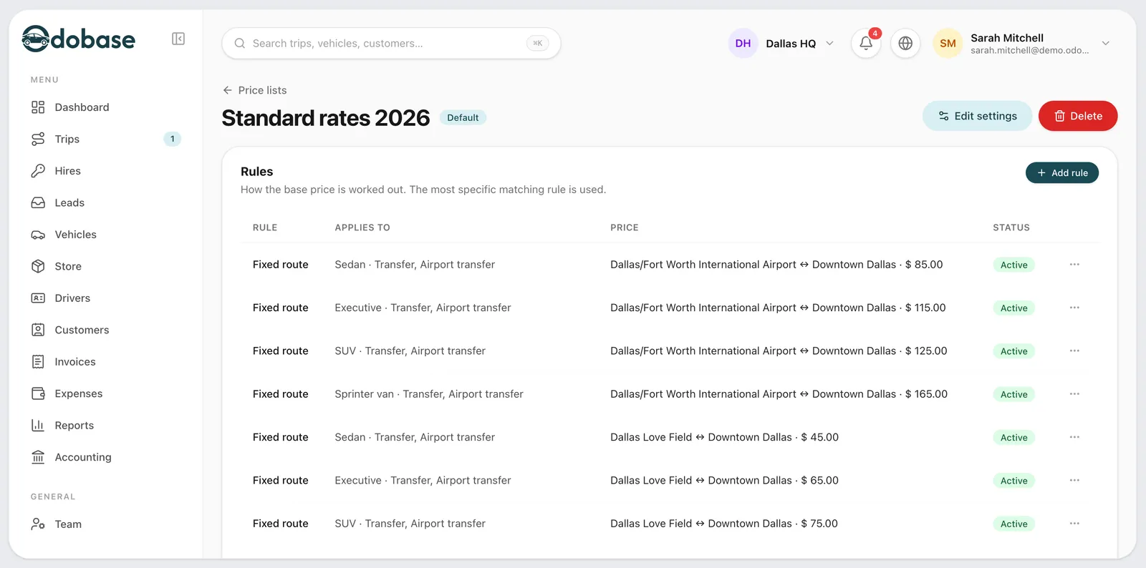Open the Store page
This screenshot has width=1146, height=568.
tap(105, 266)
